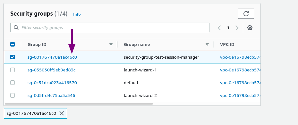Click the column resize handle after Group ID
The width and height of the screenshot is (298, 125).
point(117,44)
